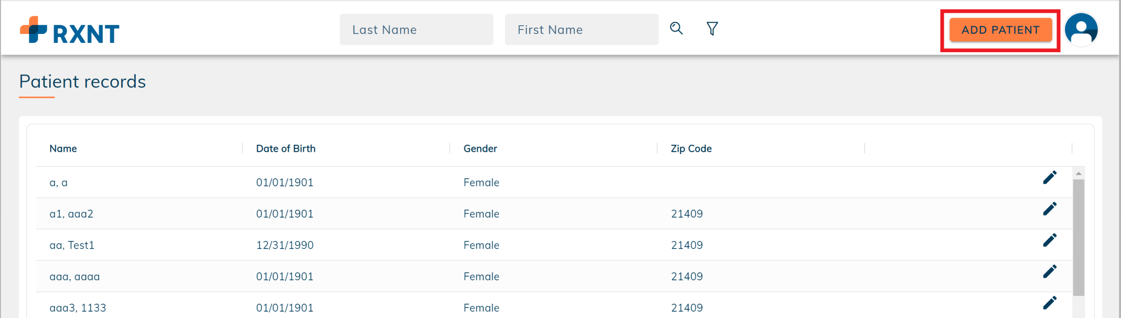
Task: Click the search magnifier icon
Action: (x=676, y=29)
